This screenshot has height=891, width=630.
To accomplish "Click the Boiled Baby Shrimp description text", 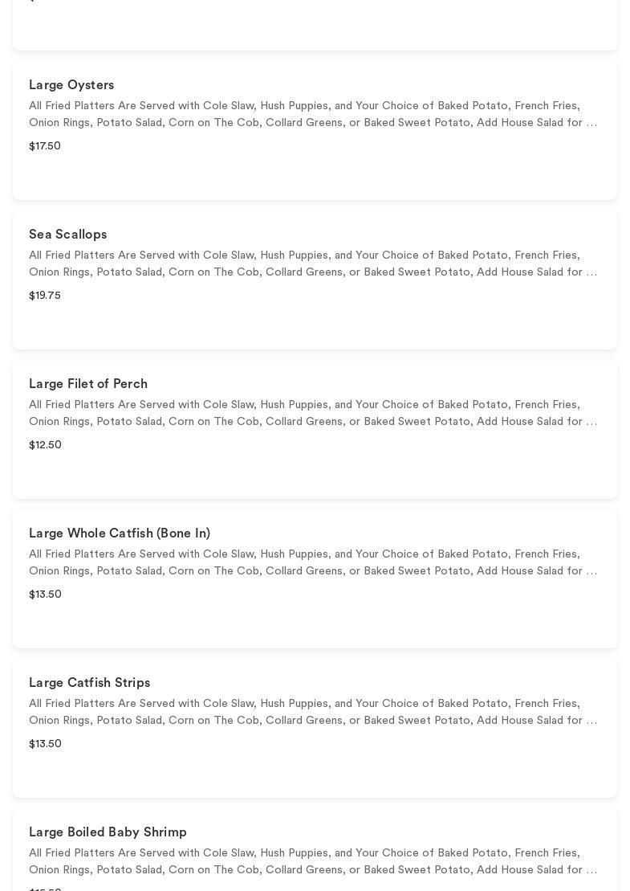I will 313,861.
